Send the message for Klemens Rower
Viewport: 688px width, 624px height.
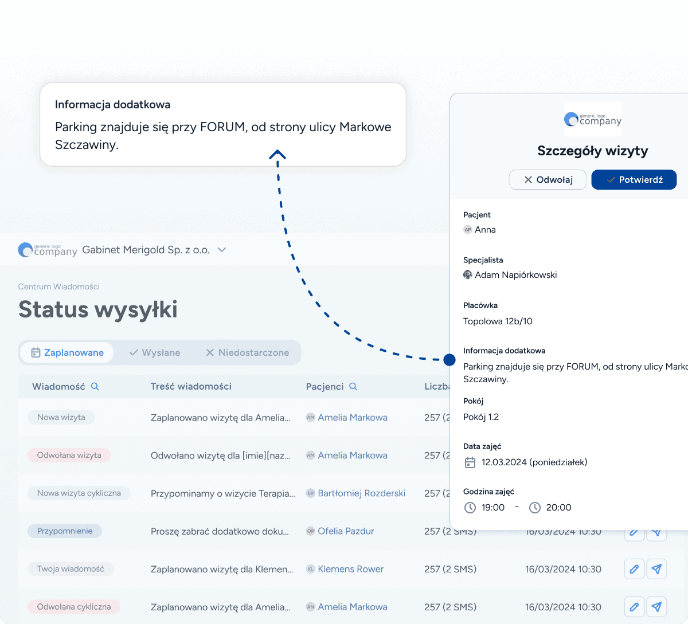pos(656,569)
